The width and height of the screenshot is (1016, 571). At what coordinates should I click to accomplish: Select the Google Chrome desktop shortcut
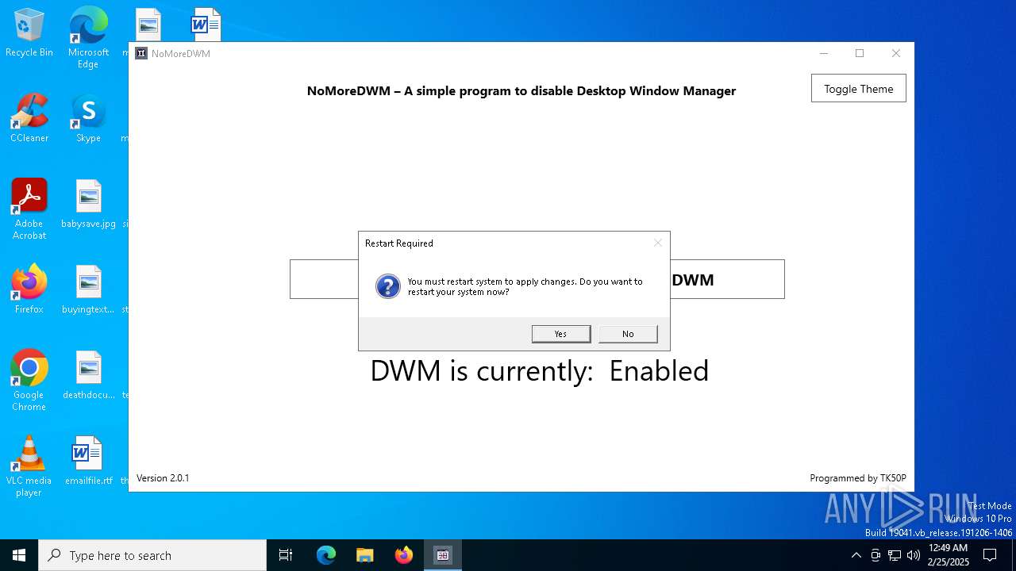point(29,381)
